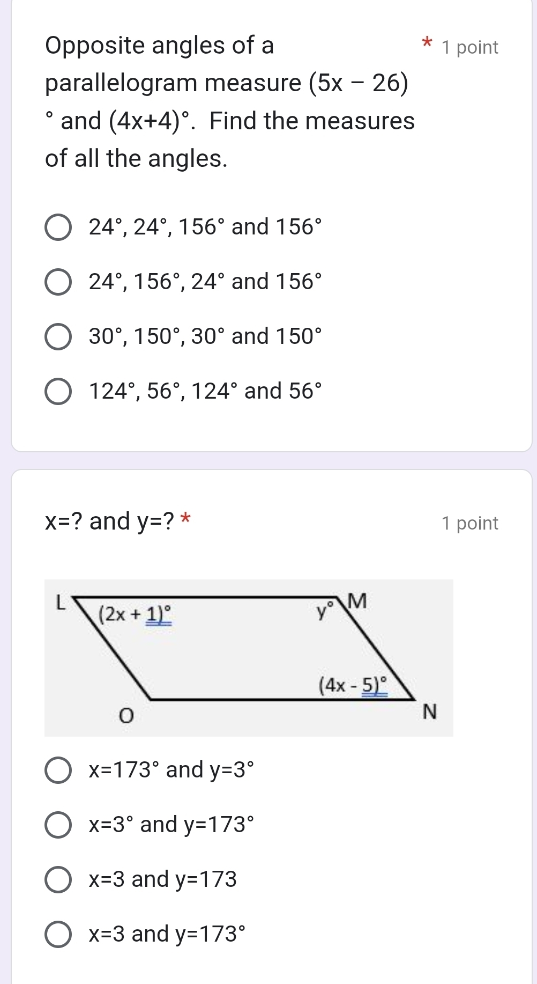Select the option "24°, 24°, 156° and 156°"
The width and height of the screenshot is (537, 984).
pyautogui.click(x=58, y=227)
